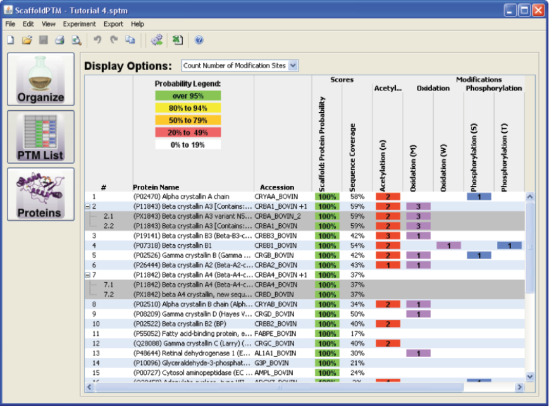Image resolution: width=549 pixels, height=406 pixels.
Task: Select accession CRBB3_BOVIN
Action: pyautogui.click(x=276, y=236)
